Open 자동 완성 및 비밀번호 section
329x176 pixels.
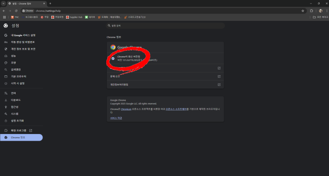pos(21,42)
